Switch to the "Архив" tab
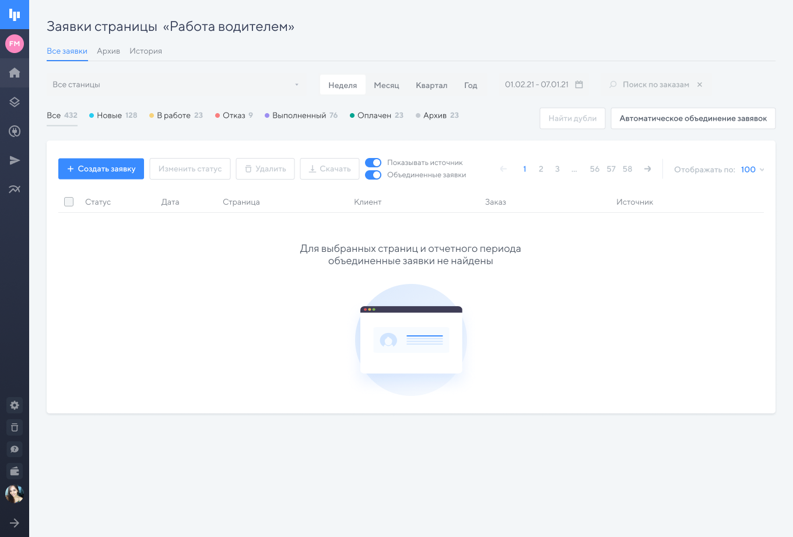The width and height of the screenshot is (793, 537). coord(108,51)
